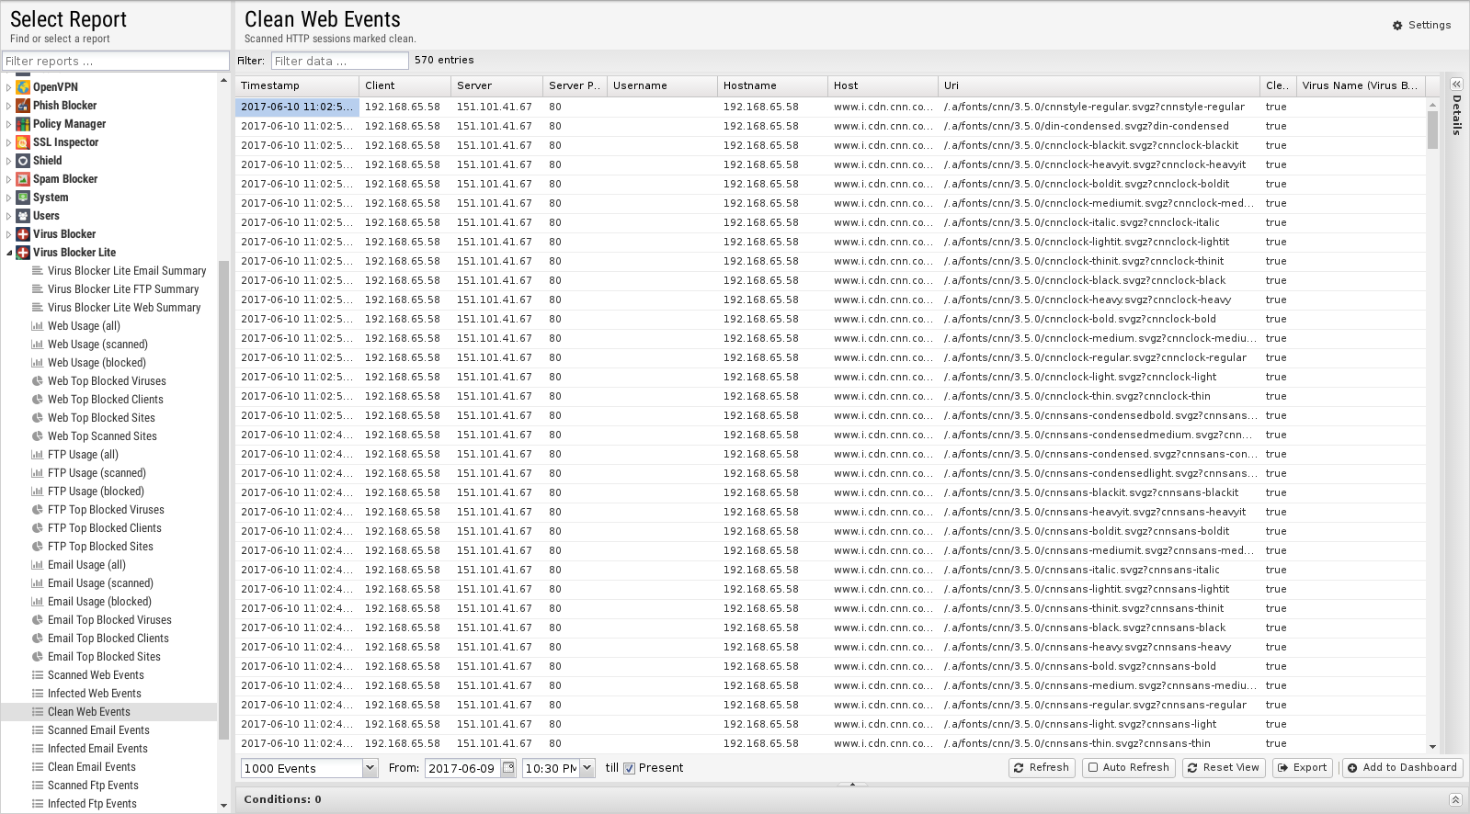Click the Reset View button

[1224, 768]
